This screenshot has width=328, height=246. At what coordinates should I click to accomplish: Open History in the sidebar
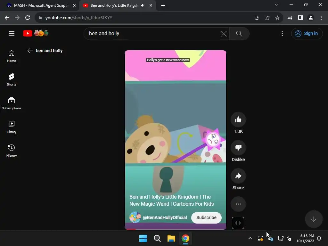[12, 151]
